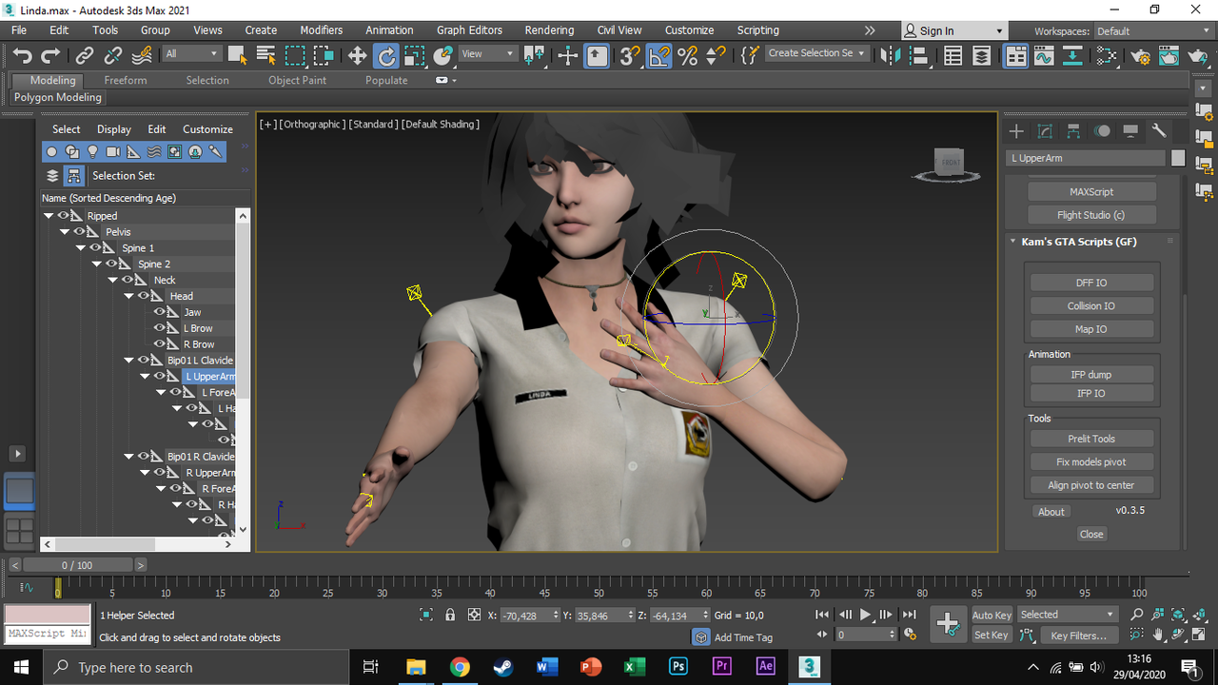This screenshot has height=685, width=1218.
Task: Activate the Select and Scale tool
Action: coord(414,55)
